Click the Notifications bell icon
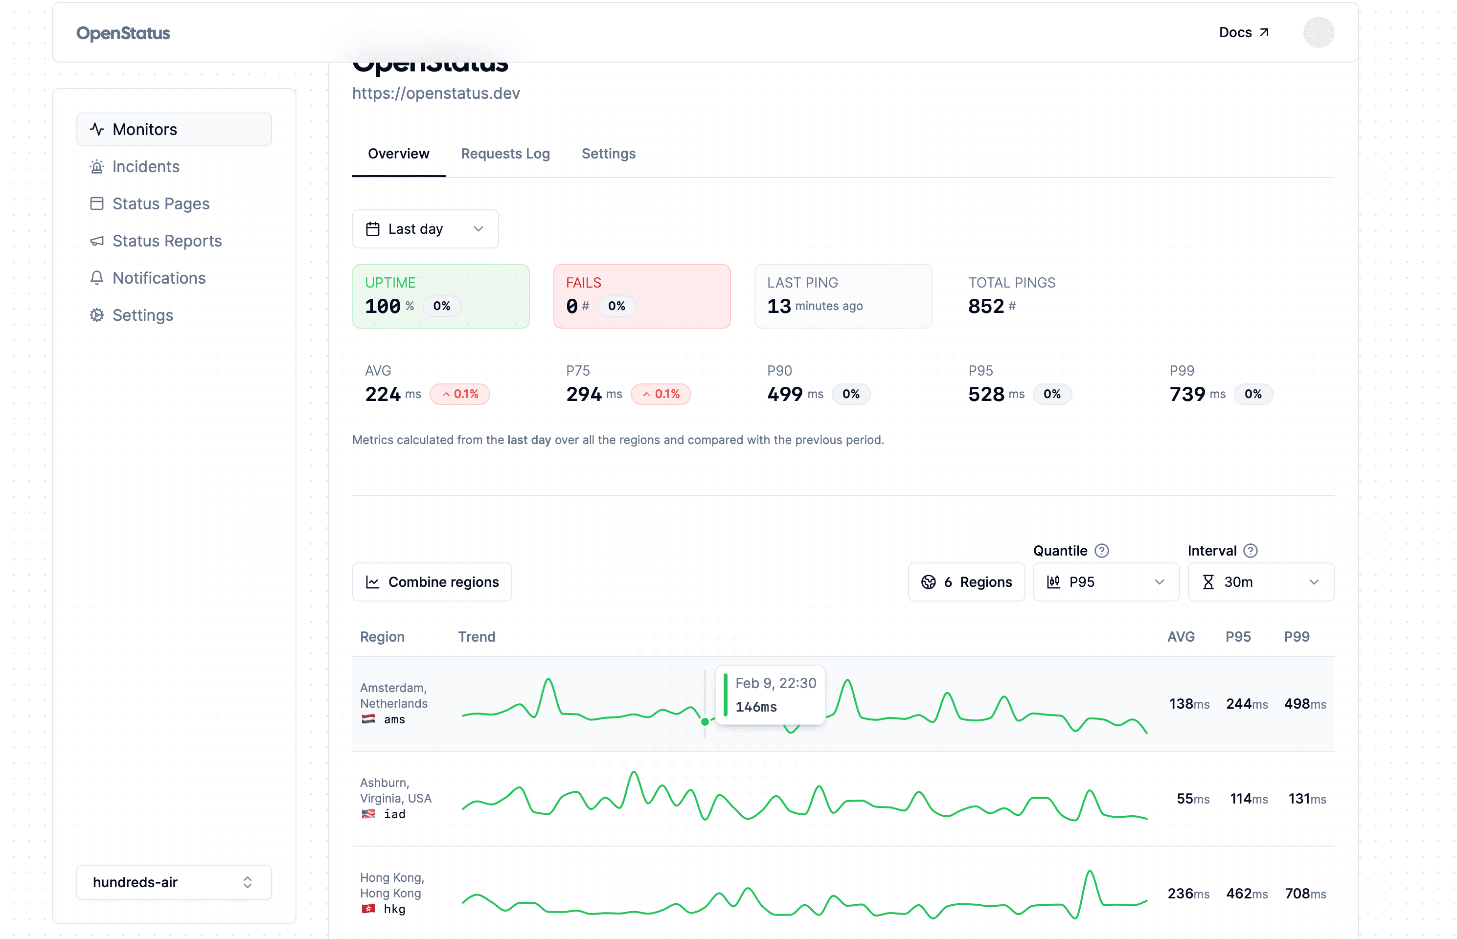The image size is (1457, 939). (x=97, y=278)
